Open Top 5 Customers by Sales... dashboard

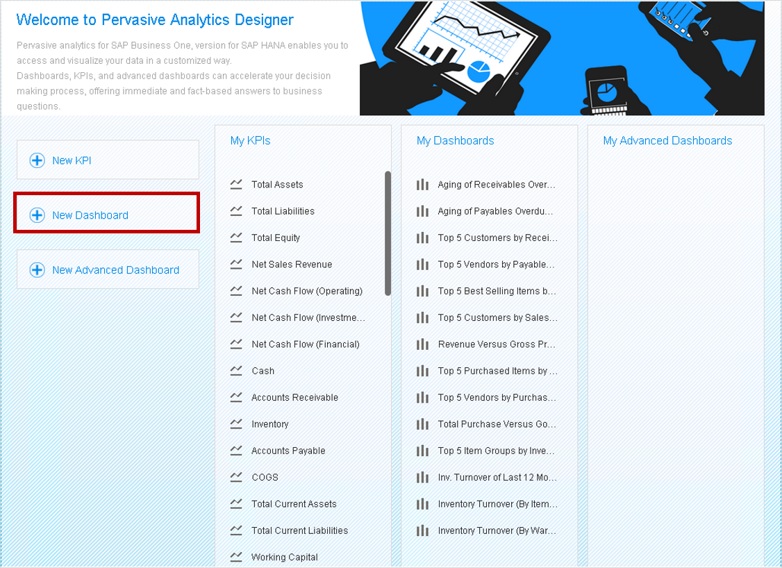tap(498, 317)
